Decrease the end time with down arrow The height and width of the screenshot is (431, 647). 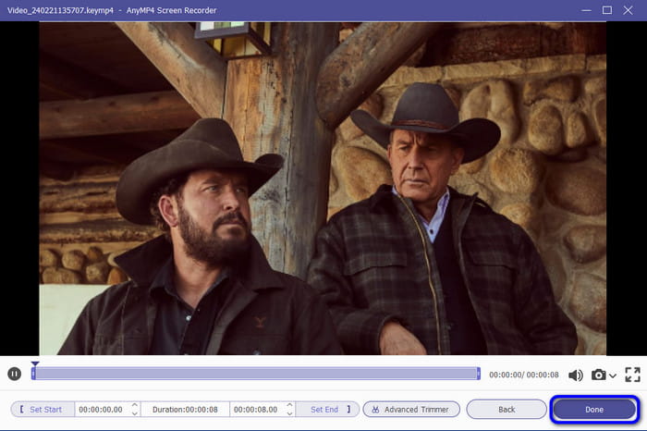point(289,413)
